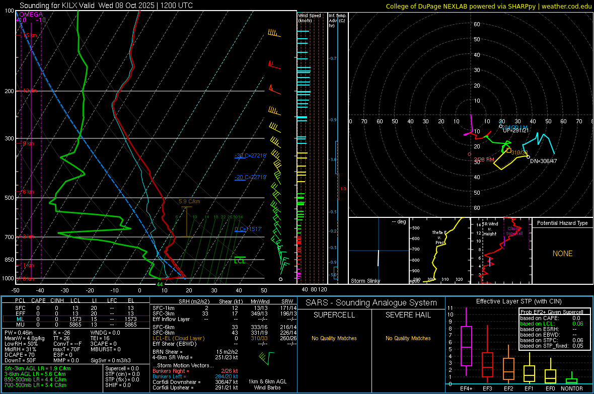Image resolution: width=594 pixels, height=394 pixels.
Task: Click the DN=306/47 hodograph label
Action: [x=544, y=161]
